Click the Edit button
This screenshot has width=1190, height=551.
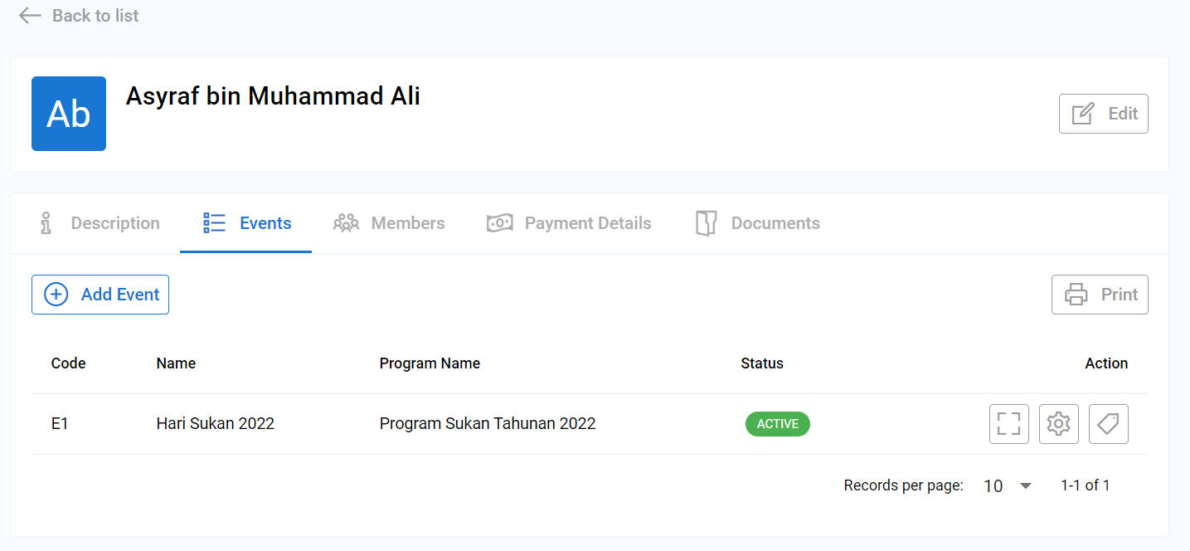(1103, 114)
